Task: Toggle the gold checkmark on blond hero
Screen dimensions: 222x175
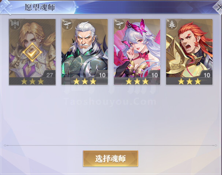Action: [x=32, y=52]
